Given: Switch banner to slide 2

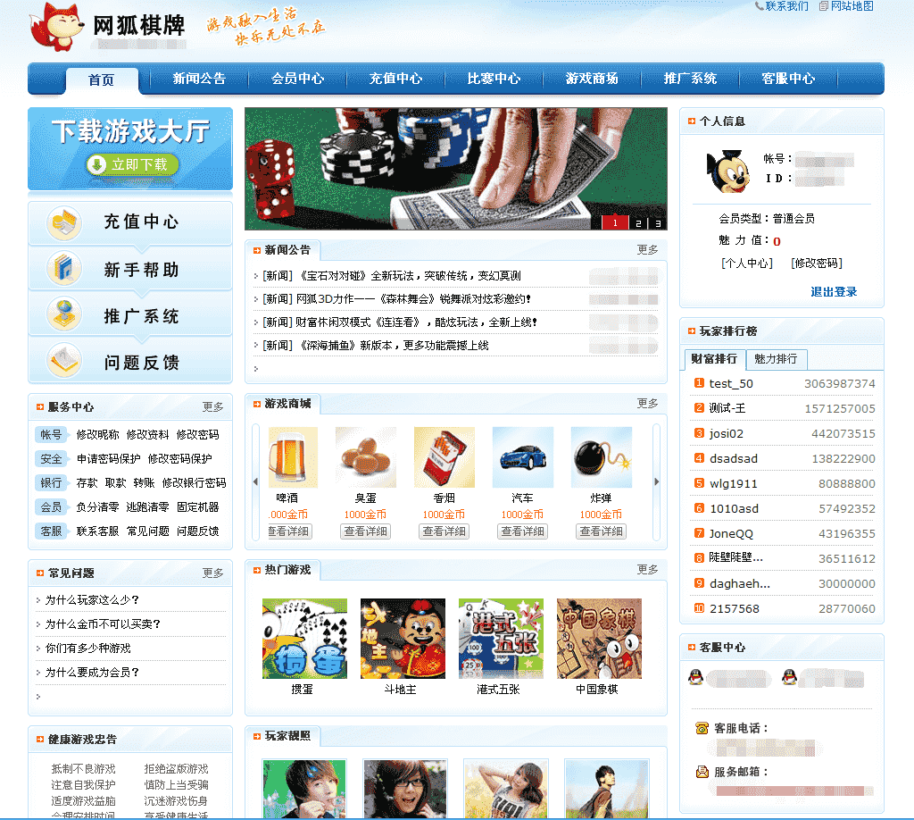Looking at the screenshot, I should tap(638, 223).
